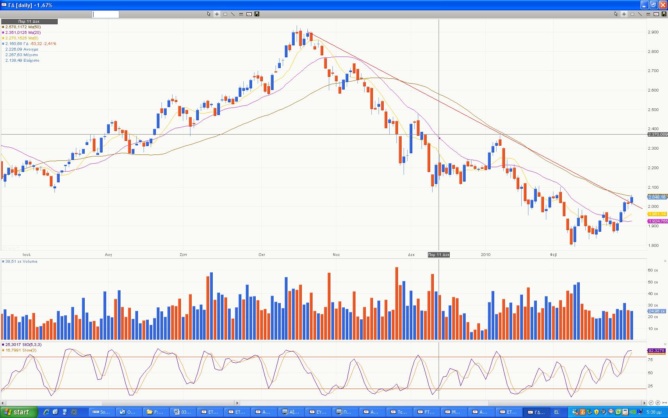The width and height of the screenshot is (668, 418).
Task: Click the 2.048,16 last price label
Action: (657, 197)
